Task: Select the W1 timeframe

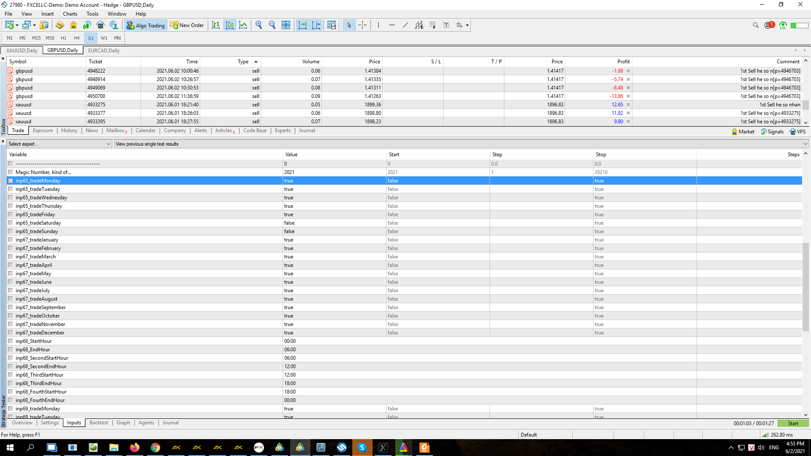Action: pos(104,38)
